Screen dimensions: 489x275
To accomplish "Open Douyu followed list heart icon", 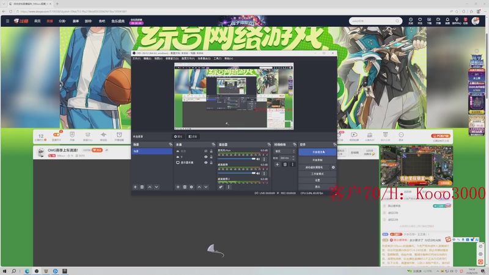I will point(420,21).
